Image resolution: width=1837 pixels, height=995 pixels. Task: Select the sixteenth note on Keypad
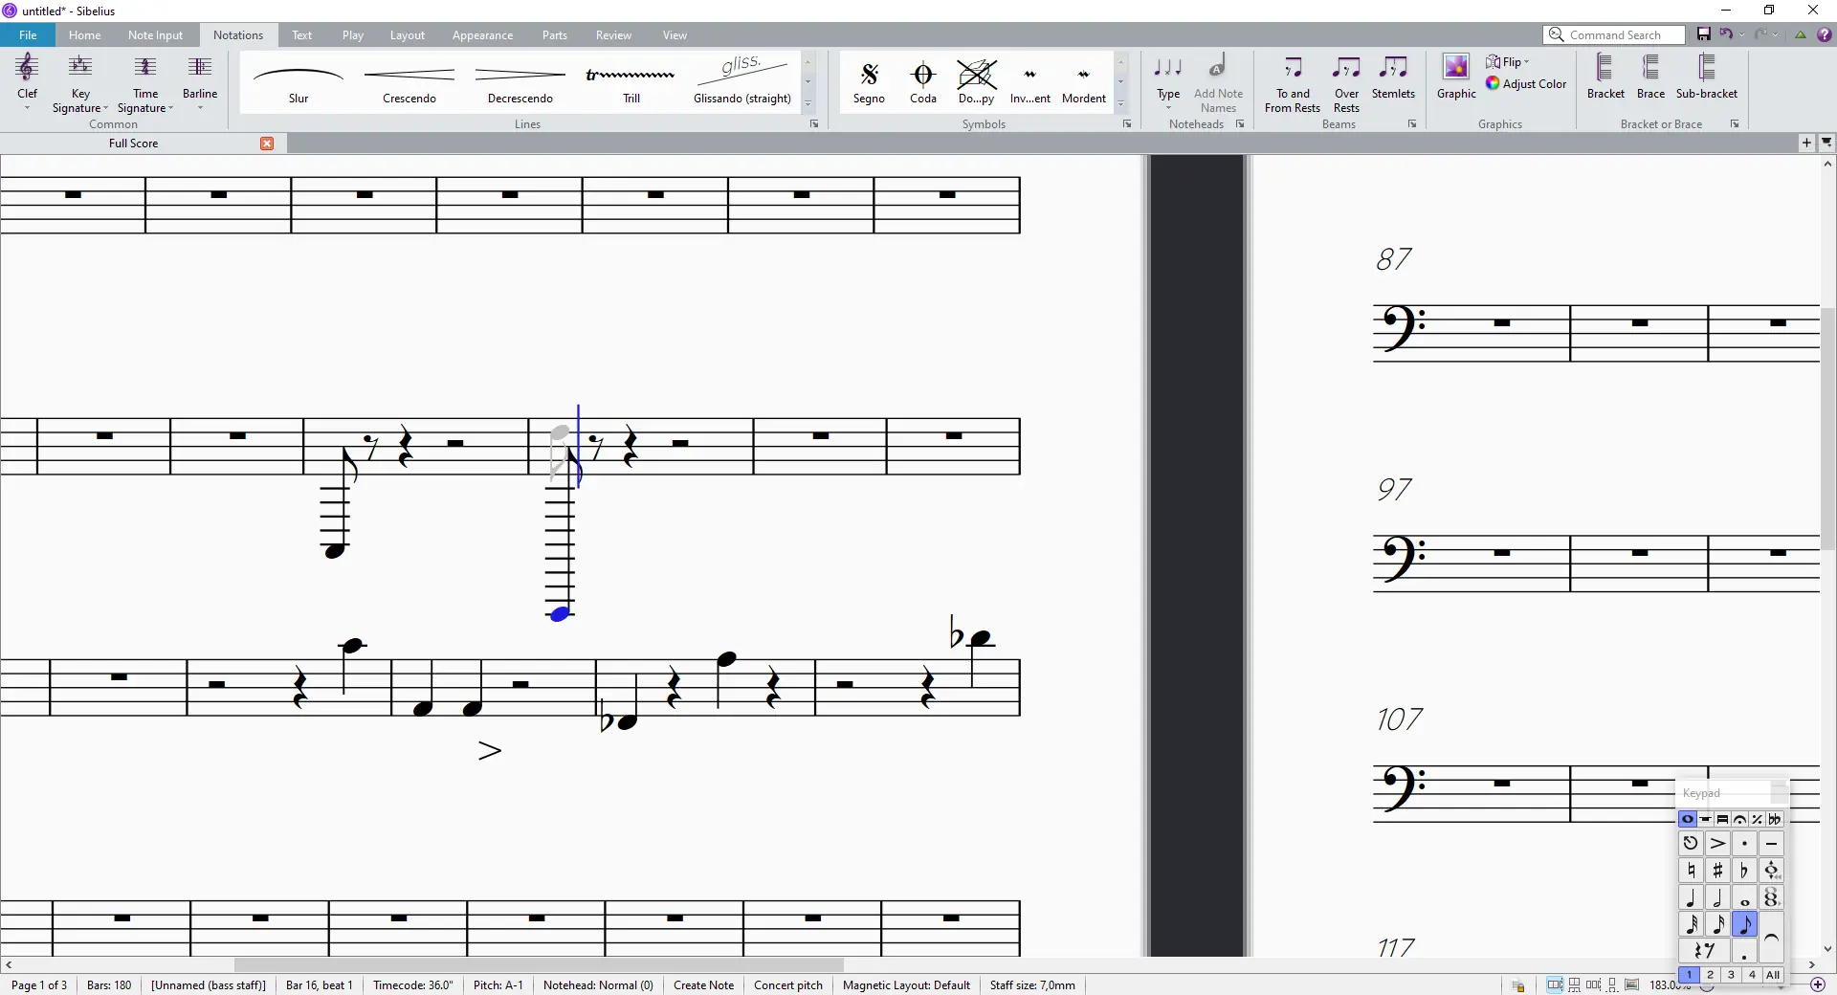pos(1717,924)
